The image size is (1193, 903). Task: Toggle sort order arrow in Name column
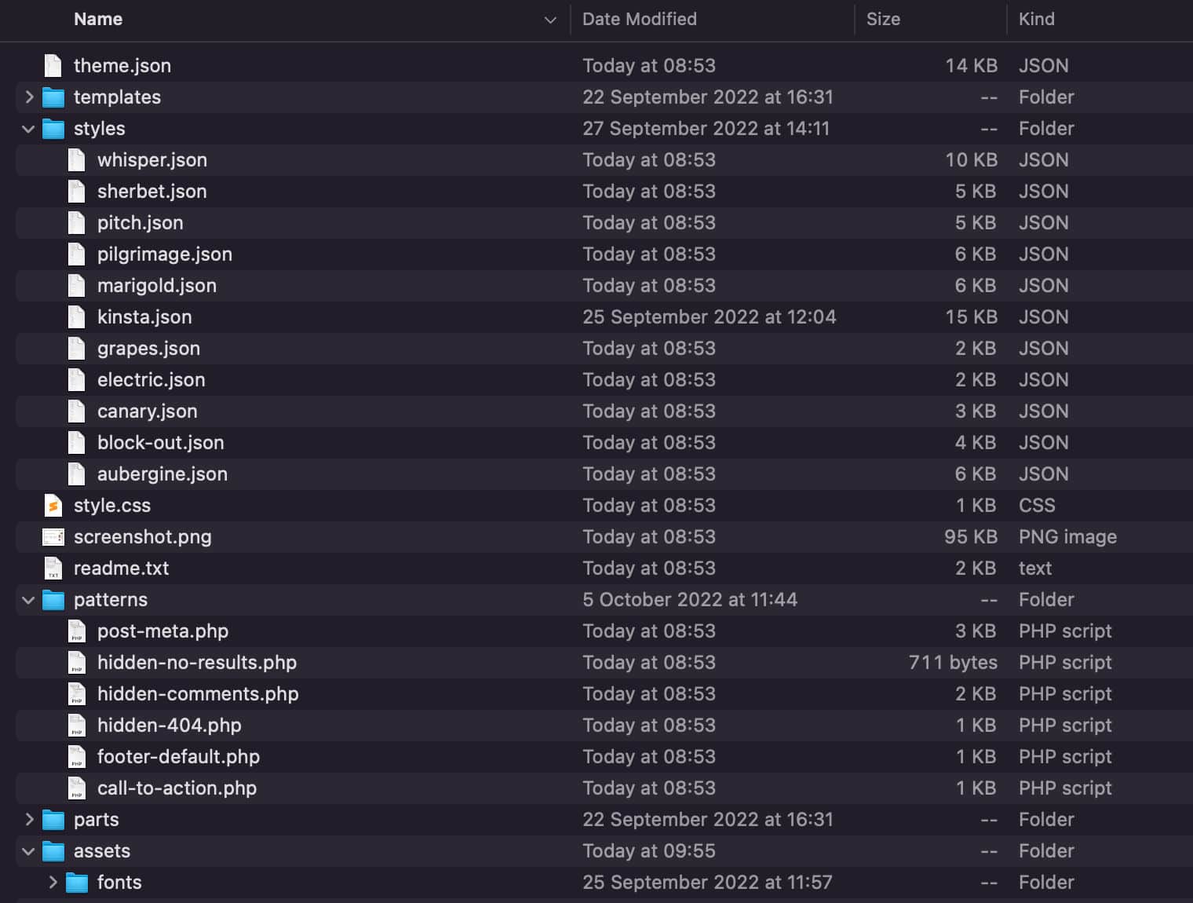(550, 20)
